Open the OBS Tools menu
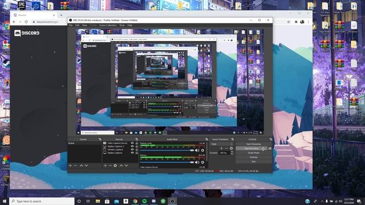This screenshot has width=365, height=205. [x=122, y=25]
